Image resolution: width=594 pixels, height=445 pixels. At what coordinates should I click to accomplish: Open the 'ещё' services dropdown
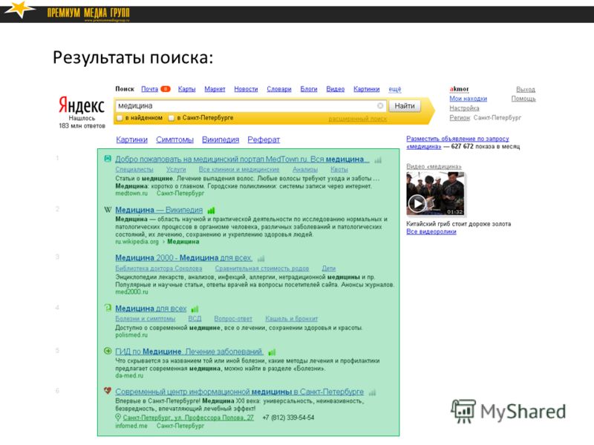pos(395,89)
